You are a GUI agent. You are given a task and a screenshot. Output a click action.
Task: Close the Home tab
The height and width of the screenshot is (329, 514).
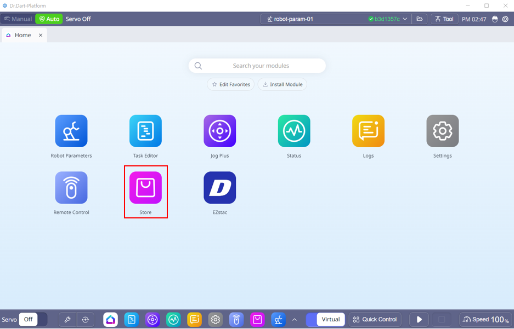[x=41, y=35]
